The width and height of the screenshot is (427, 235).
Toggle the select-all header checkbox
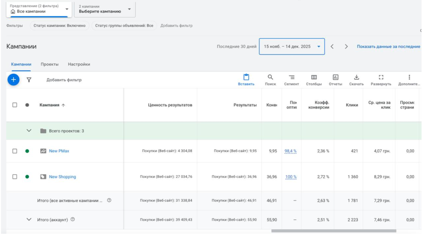click(x=15, y=105)
